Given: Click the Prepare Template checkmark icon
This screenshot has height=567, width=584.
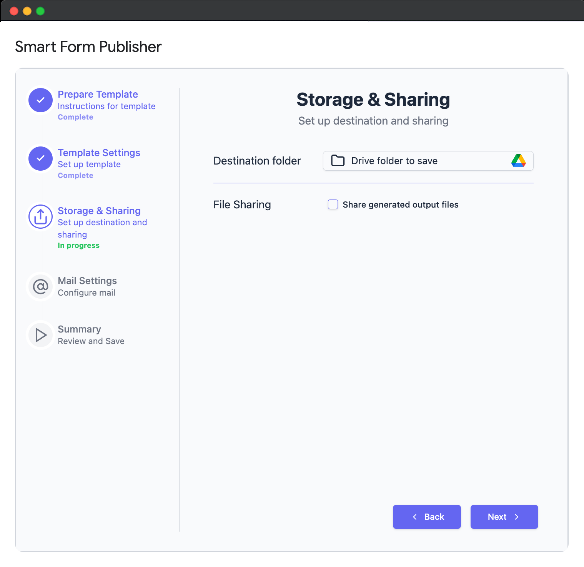Looking at the screenshot, I should pyautogui.click(x=40, y=100).
